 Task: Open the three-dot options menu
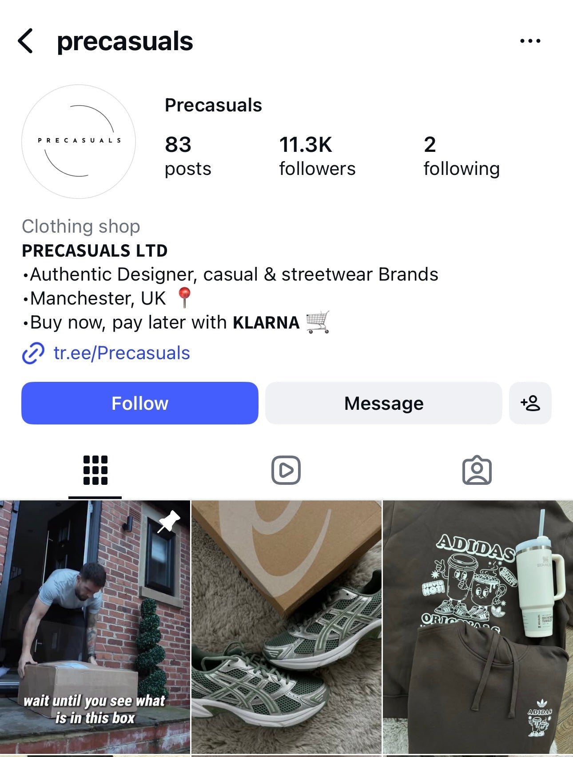point(530,41)
